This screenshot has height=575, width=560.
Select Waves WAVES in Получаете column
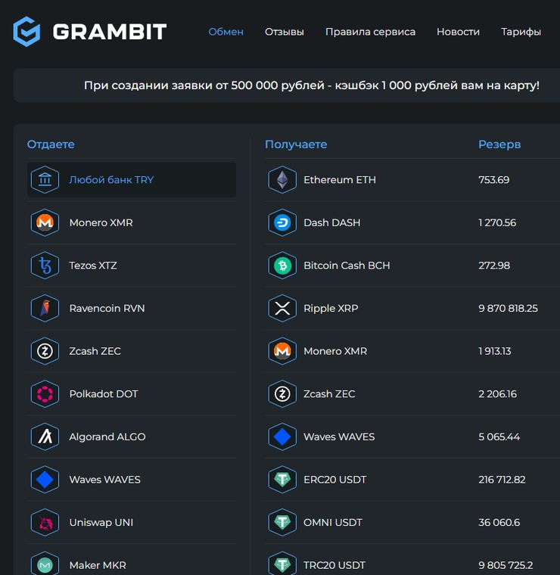point(412,437)
